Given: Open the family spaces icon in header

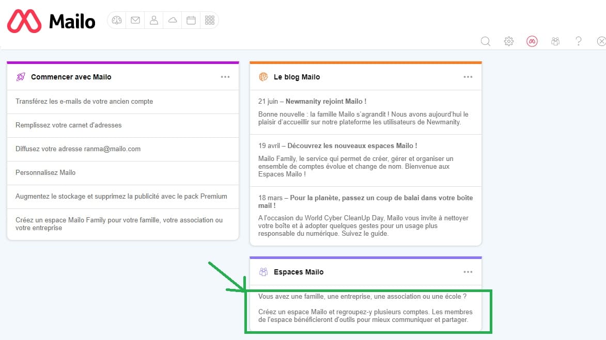Looking at the screenshot, I should pos(555,41).
